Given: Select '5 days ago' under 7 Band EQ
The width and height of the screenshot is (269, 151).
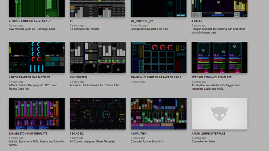Looking at the screenshot, I should click(77, 138).
